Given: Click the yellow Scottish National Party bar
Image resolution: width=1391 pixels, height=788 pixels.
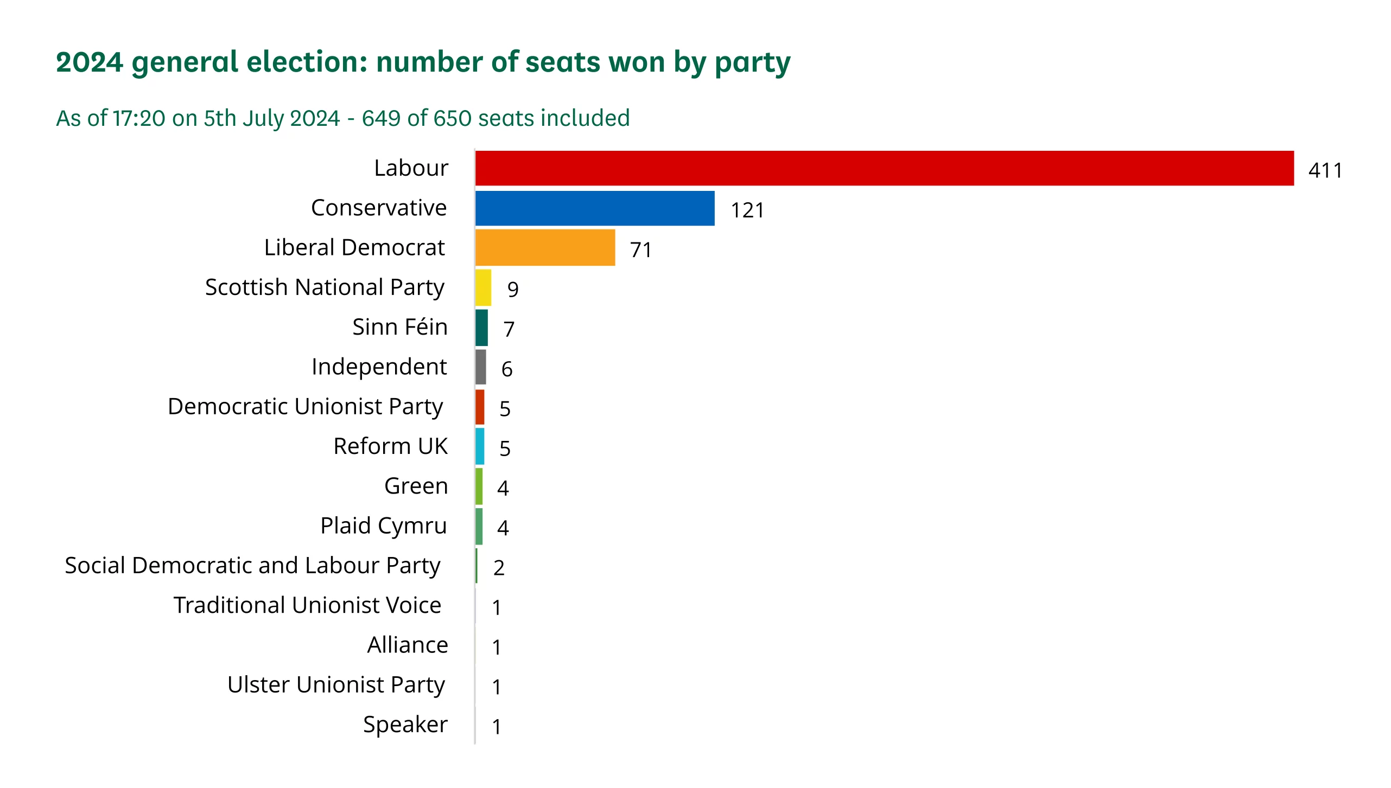Looking at the screenshot, I should (483, 287).
